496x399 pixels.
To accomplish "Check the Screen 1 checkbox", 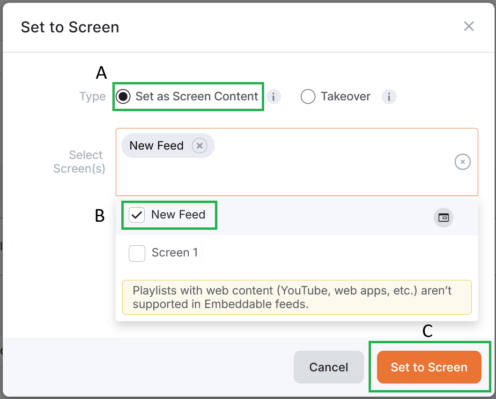I will tap(137, 253).
